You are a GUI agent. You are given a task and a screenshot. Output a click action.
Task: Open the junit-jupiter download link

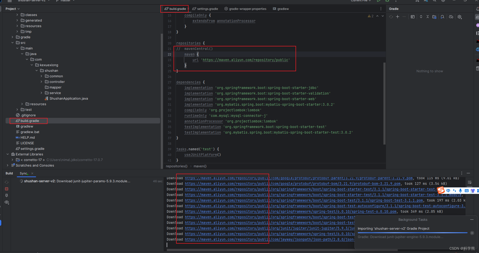point(270,228)
